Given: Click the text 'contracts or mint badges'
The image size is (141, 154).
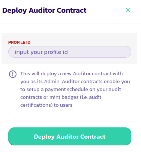Looking at the screenshot, I should (49, 97).
